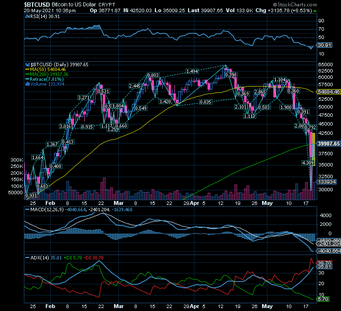The width and height of the screenshot is (341, 311).
Task: Click the 'Retrace(7.81%)' legend entry
Action: tap(47, 79)
